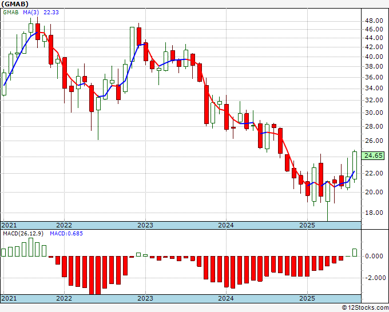Viewport: 389px width, 312px height.
Task: Click the (GMAB) ticker title
Action: (x=15, y=4)
